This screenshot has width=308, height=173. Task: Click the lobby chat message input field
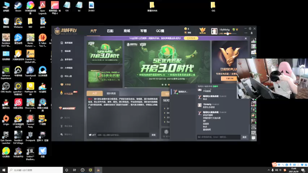(x=123, y=135)
